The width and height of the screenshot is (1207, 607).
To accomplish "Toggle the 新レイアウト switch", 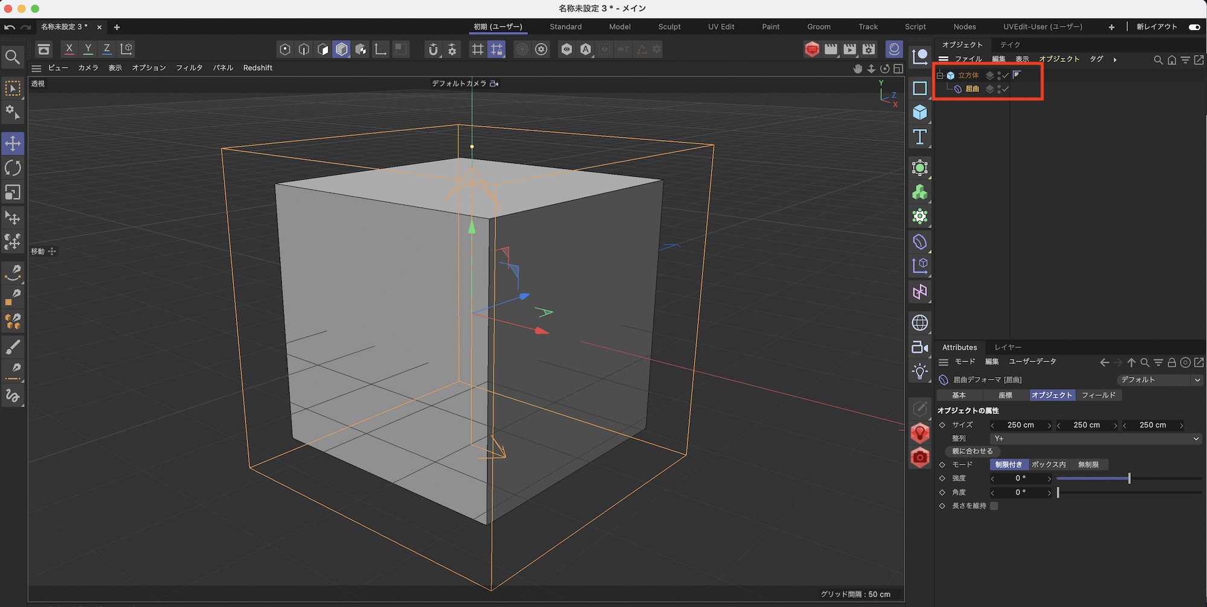I will pos(1194,27).
